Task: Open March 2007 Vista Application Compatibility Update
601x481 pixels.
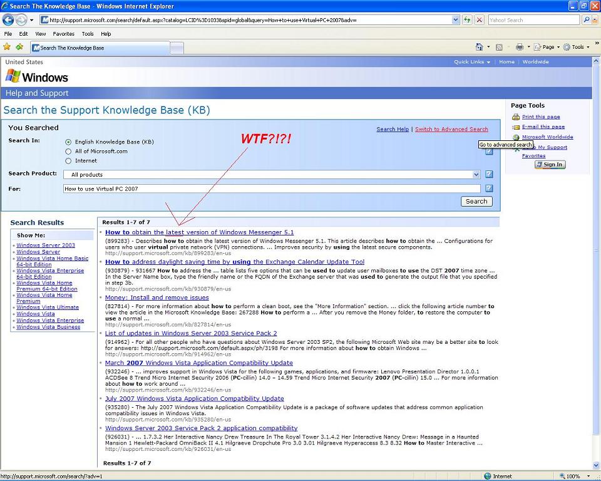Action: tap(199, 363)
